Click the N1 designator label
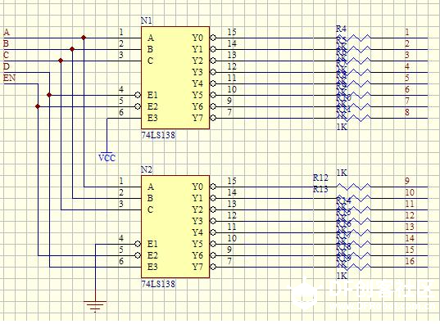 point(146,20)
